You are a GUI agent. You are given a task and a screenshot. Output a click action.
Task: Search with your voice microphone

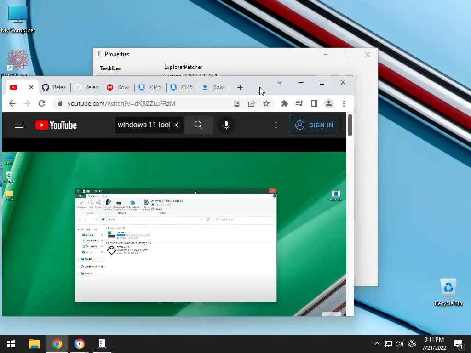coord(226,125)
